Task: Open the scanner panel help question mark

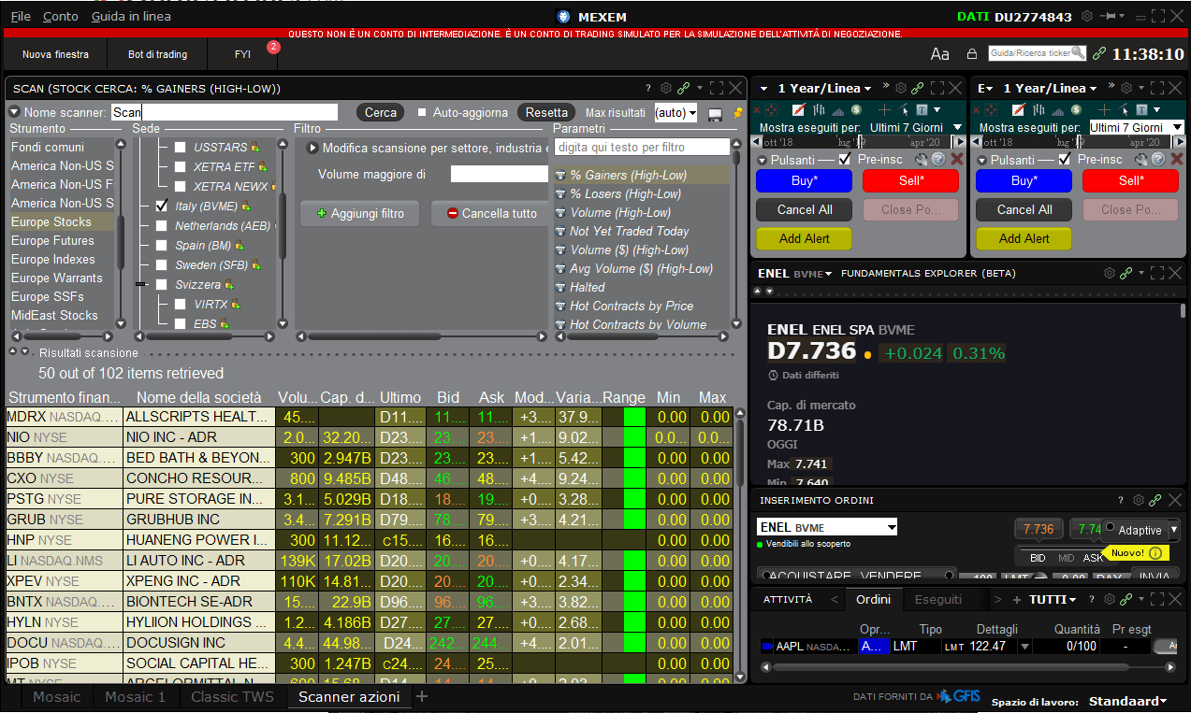Action: [647, 88]
